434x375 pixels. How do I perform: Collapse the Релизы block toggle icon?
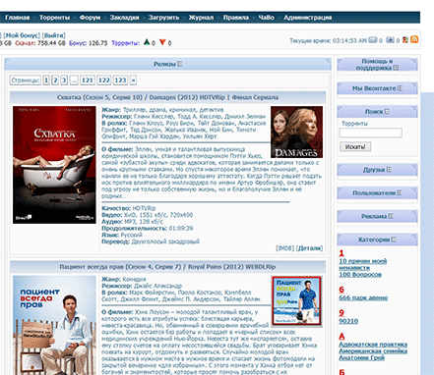pyautogui.click(x=180, y=64)
